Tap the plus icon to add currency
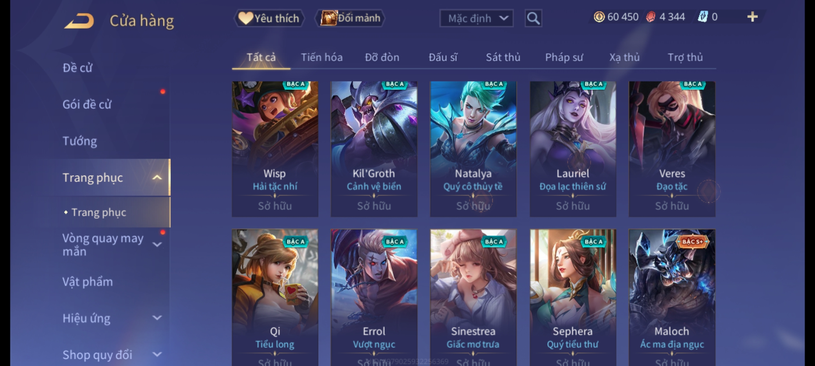 (x=753, y=17)
